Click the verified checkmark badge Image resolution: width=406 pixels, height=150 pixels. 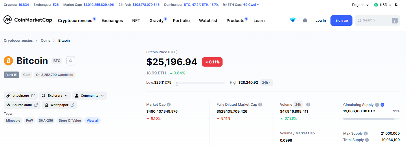point(382,105)
